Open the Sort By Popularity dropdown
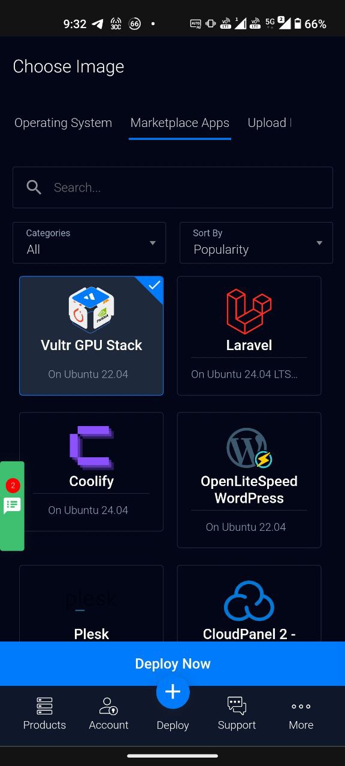The width and height of the screenshot is (345, 766). coord(256,243)
